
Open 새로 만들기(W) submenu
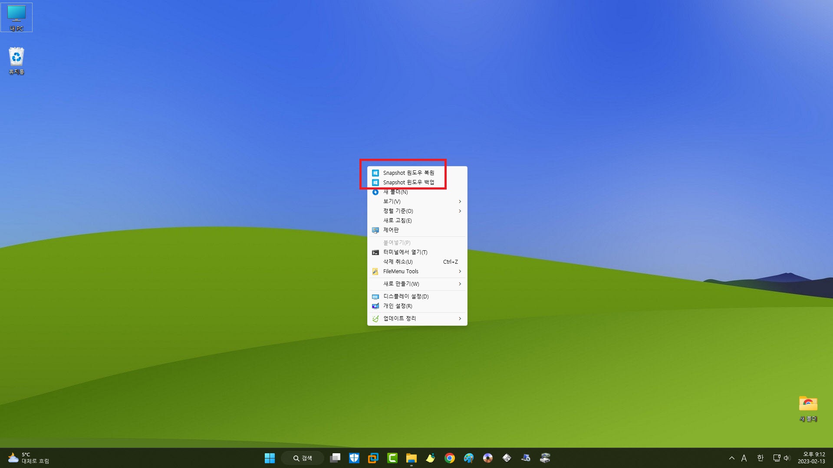[417, 284]
